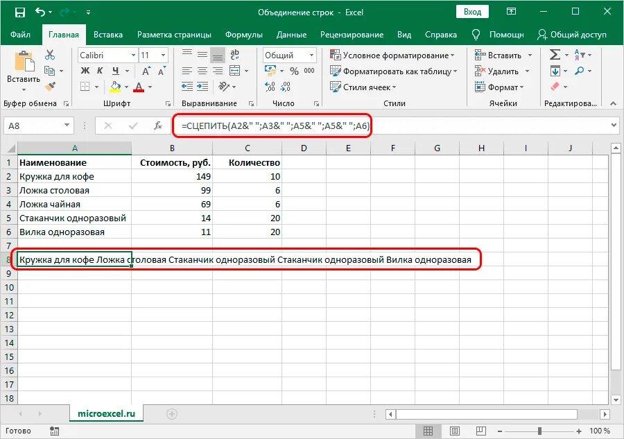
Task: Click the Insert Function fx icon
Action: (x=158, y=126)
